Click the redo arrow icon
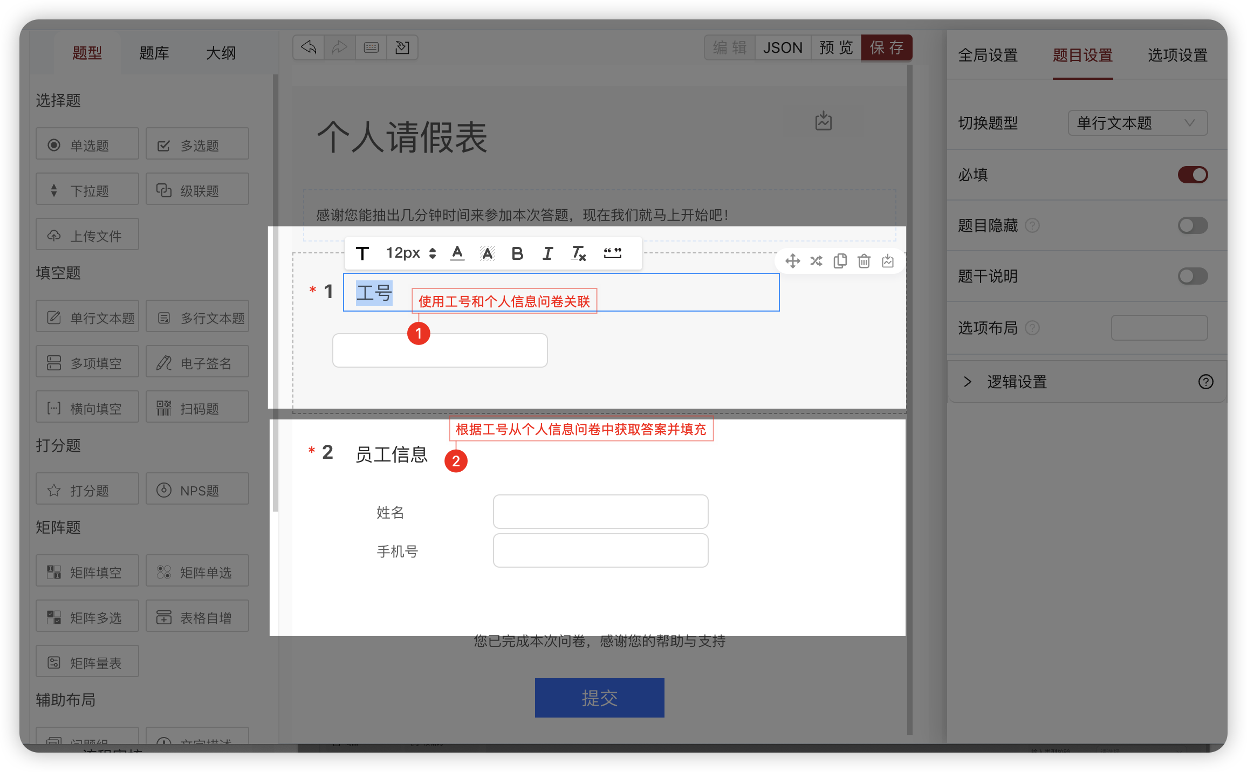1247x772 pixels. click(x=339, y=47)
